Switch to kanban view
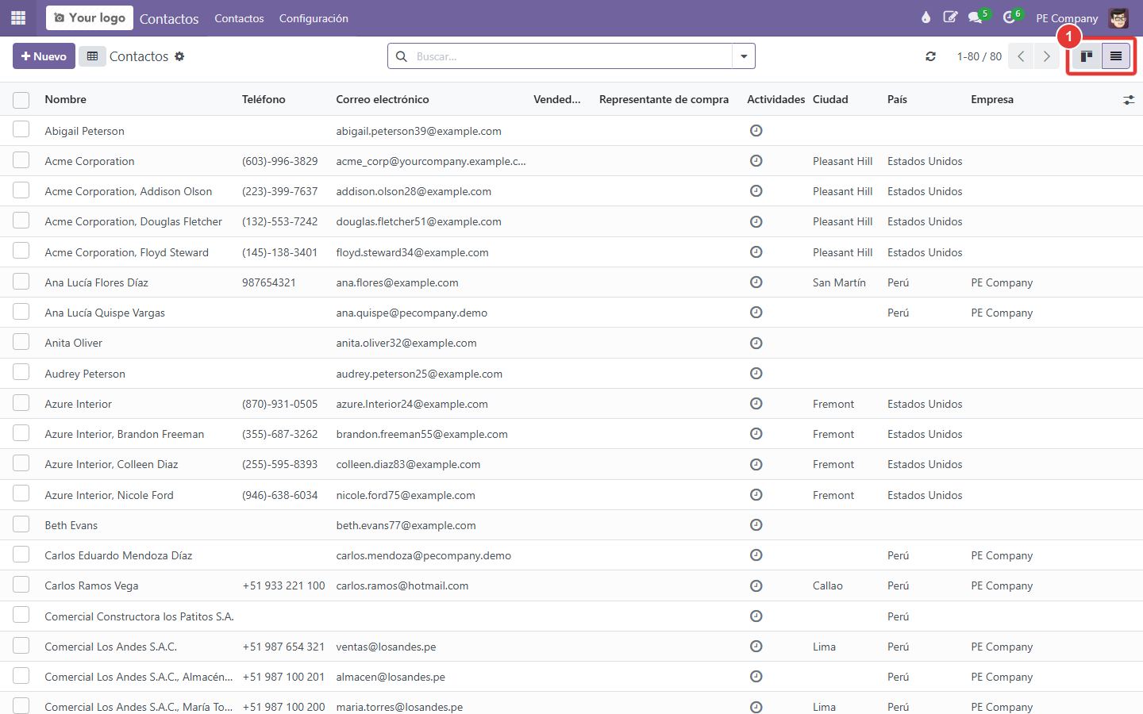This screenshot has width=1143, height=714. pyautogui.click(x=1087, y=56)
